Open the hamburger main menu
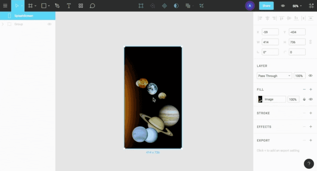The width and height of the screenshot is (317, 171). pyautogui.click(x=5, y=5)
